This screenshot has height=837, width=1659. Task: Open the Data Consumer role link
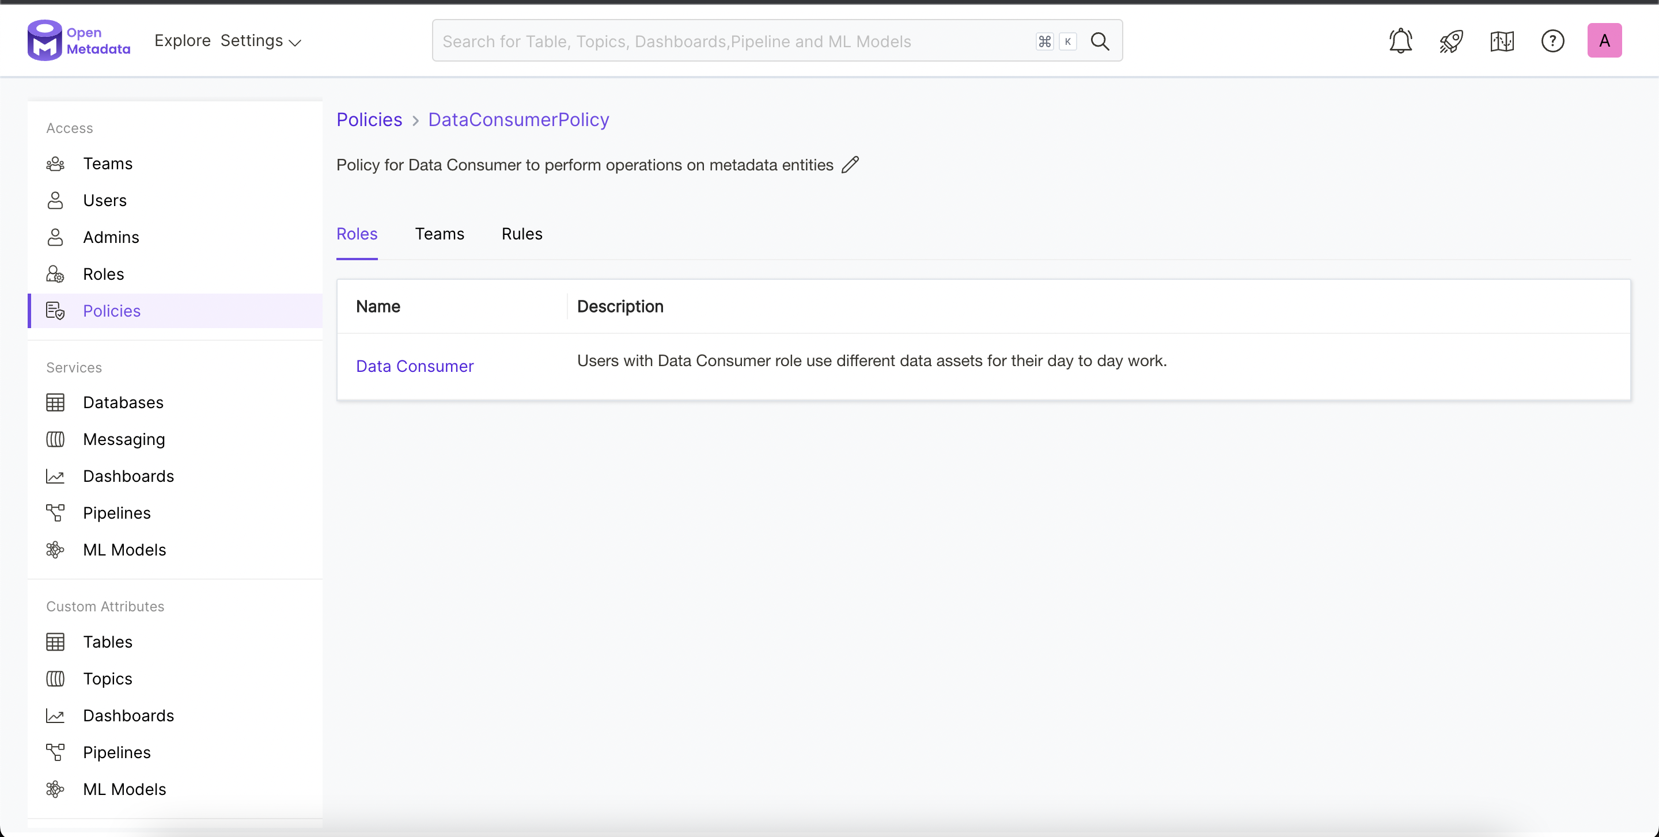(415, 366)
